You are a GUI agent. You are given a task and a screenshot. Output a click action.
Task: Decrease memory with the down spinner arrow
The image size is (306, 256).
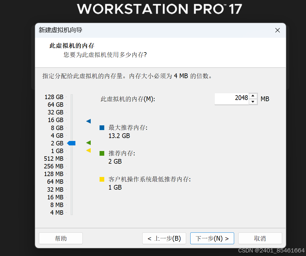click(253, 102)
